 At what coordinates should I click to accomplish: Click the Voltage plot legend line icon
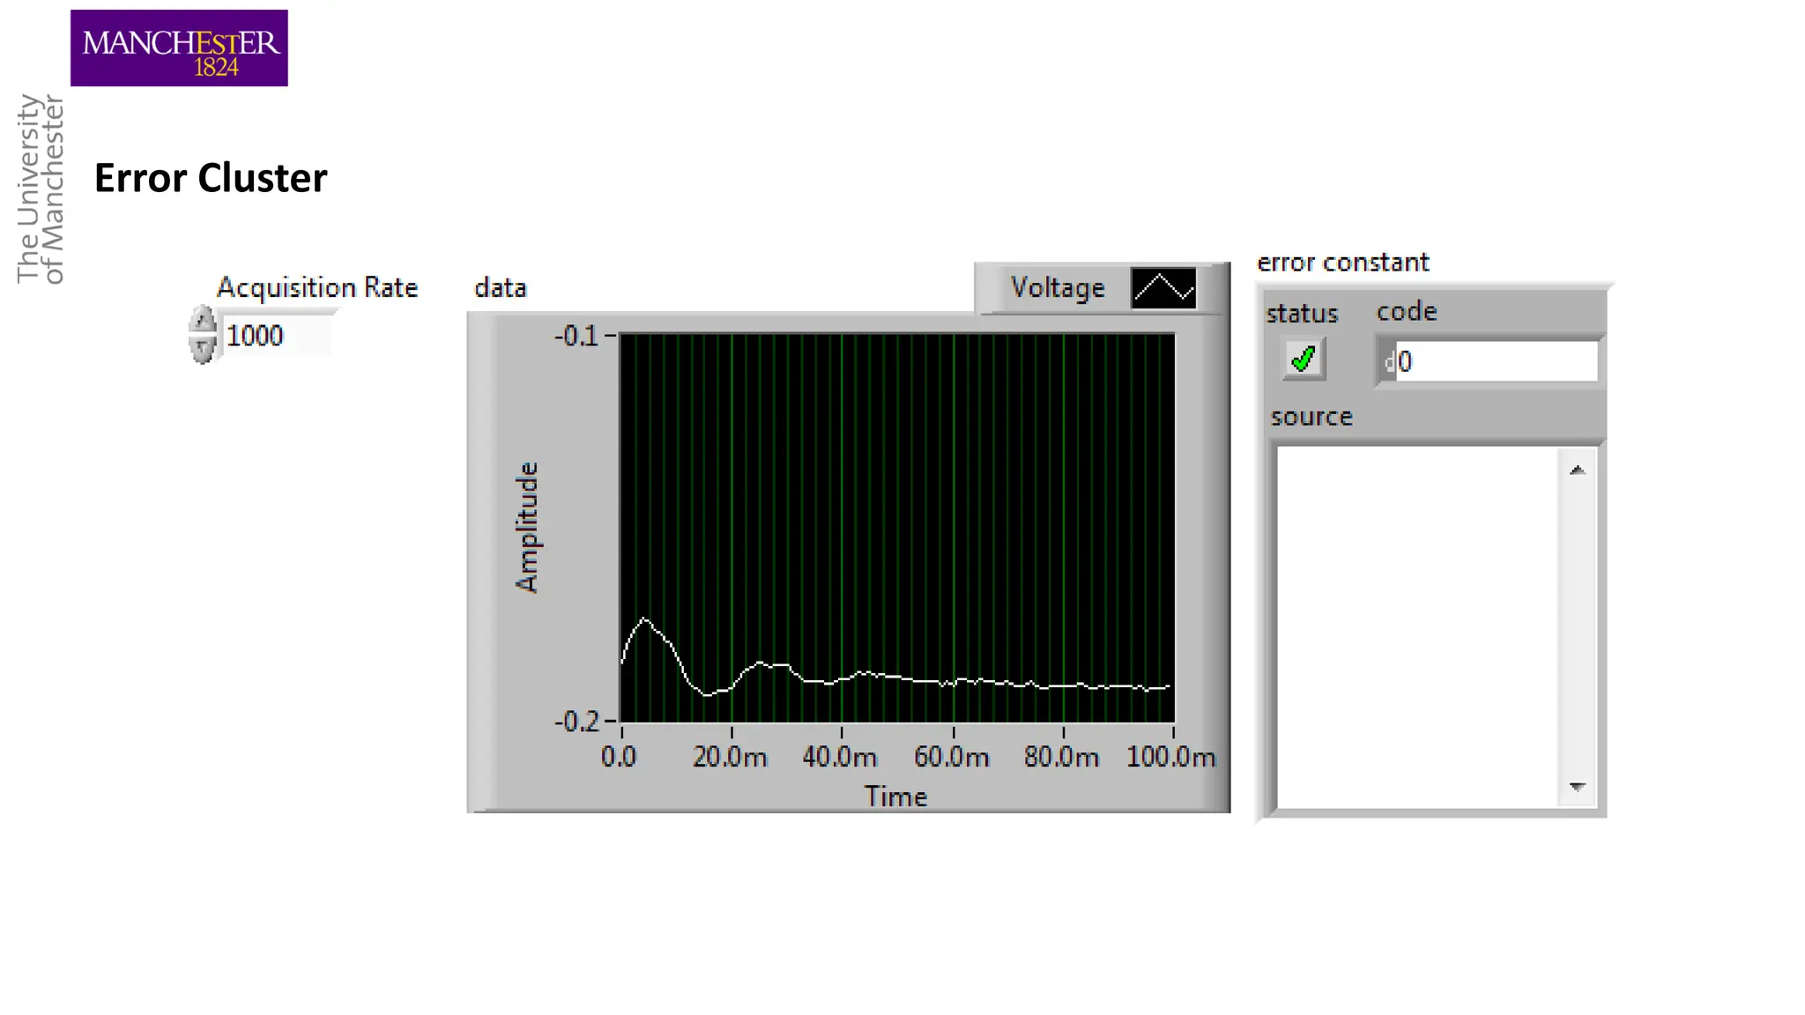click(x=1162, y=288)
